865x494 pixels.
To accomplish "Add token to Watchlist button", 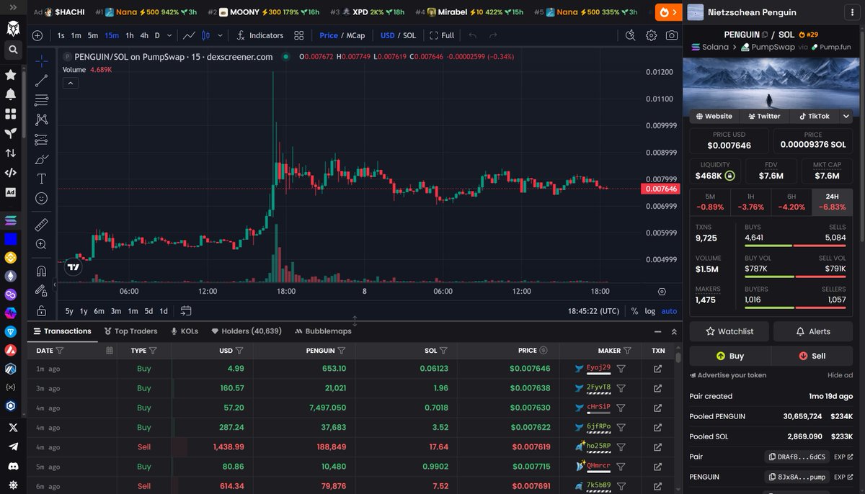I will (729, 331).
